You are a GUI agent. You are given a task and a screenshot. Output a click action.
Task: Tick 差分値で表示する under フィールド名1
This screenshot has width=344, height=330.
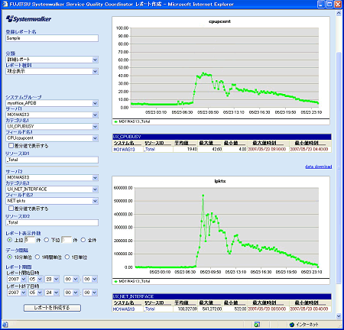click(11, 146)
